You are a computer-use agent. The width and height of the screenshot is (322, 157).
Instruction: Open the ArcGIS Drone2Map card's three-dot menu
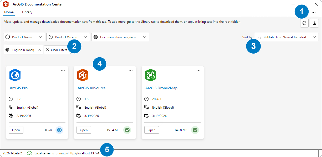pyautogui.click(x=198, y=70)
